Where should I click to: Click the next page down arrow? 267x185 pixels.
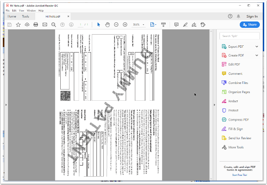click(71, 25)
